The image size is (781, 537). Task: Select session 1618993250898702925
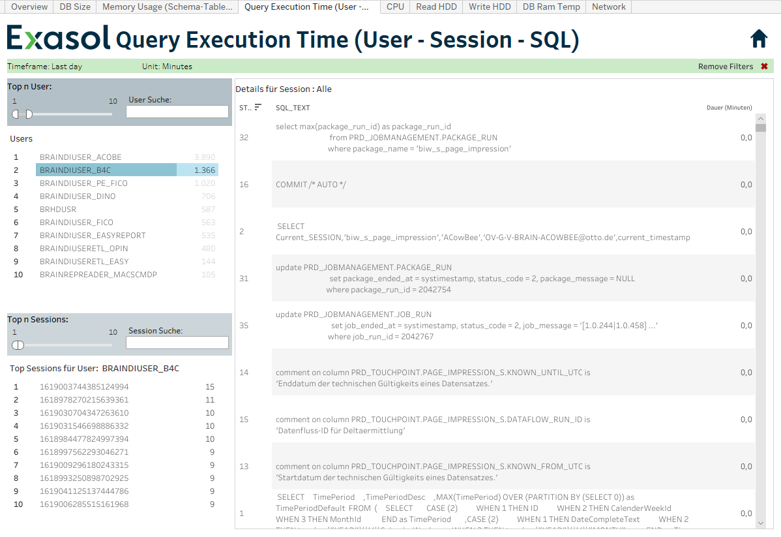click(x=84, y=478)
